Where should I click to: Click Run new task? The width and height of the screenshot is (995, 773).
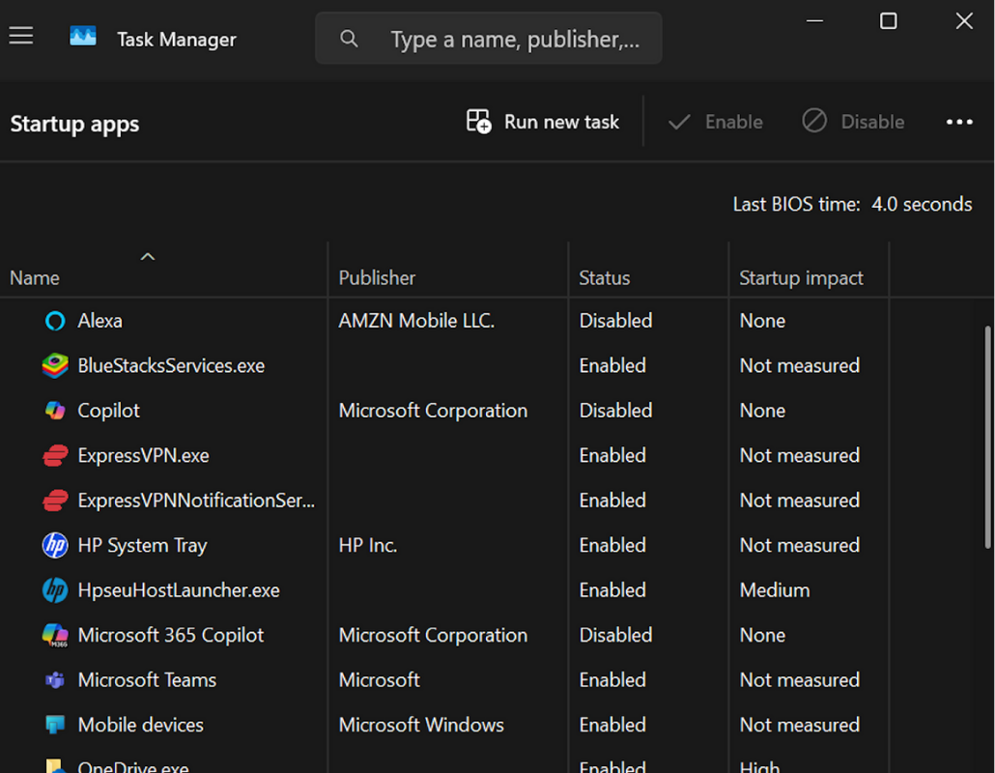click(x=542, y=121)
